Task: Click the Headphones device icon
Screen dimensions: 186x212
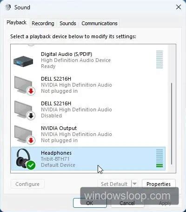Action: (x=26, y=159)
